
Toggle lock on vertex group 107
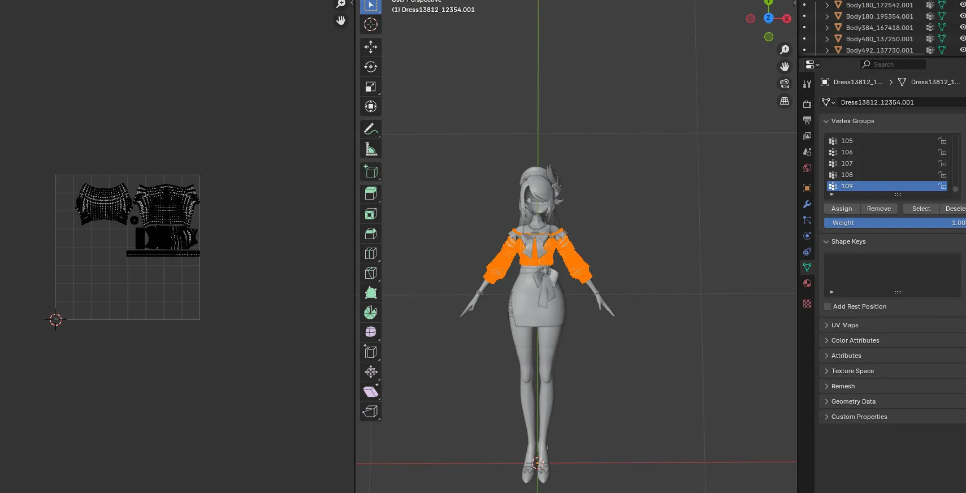(942, 163)
